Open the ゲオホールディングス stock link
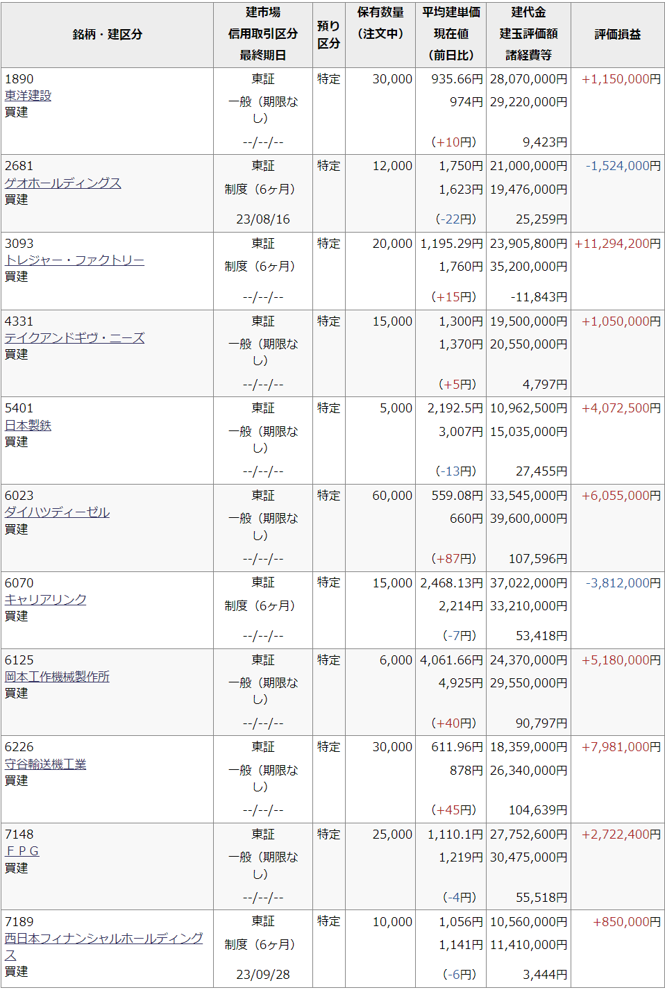The height and width of the screenshot is (990, 665). click(x=62, y=183)
